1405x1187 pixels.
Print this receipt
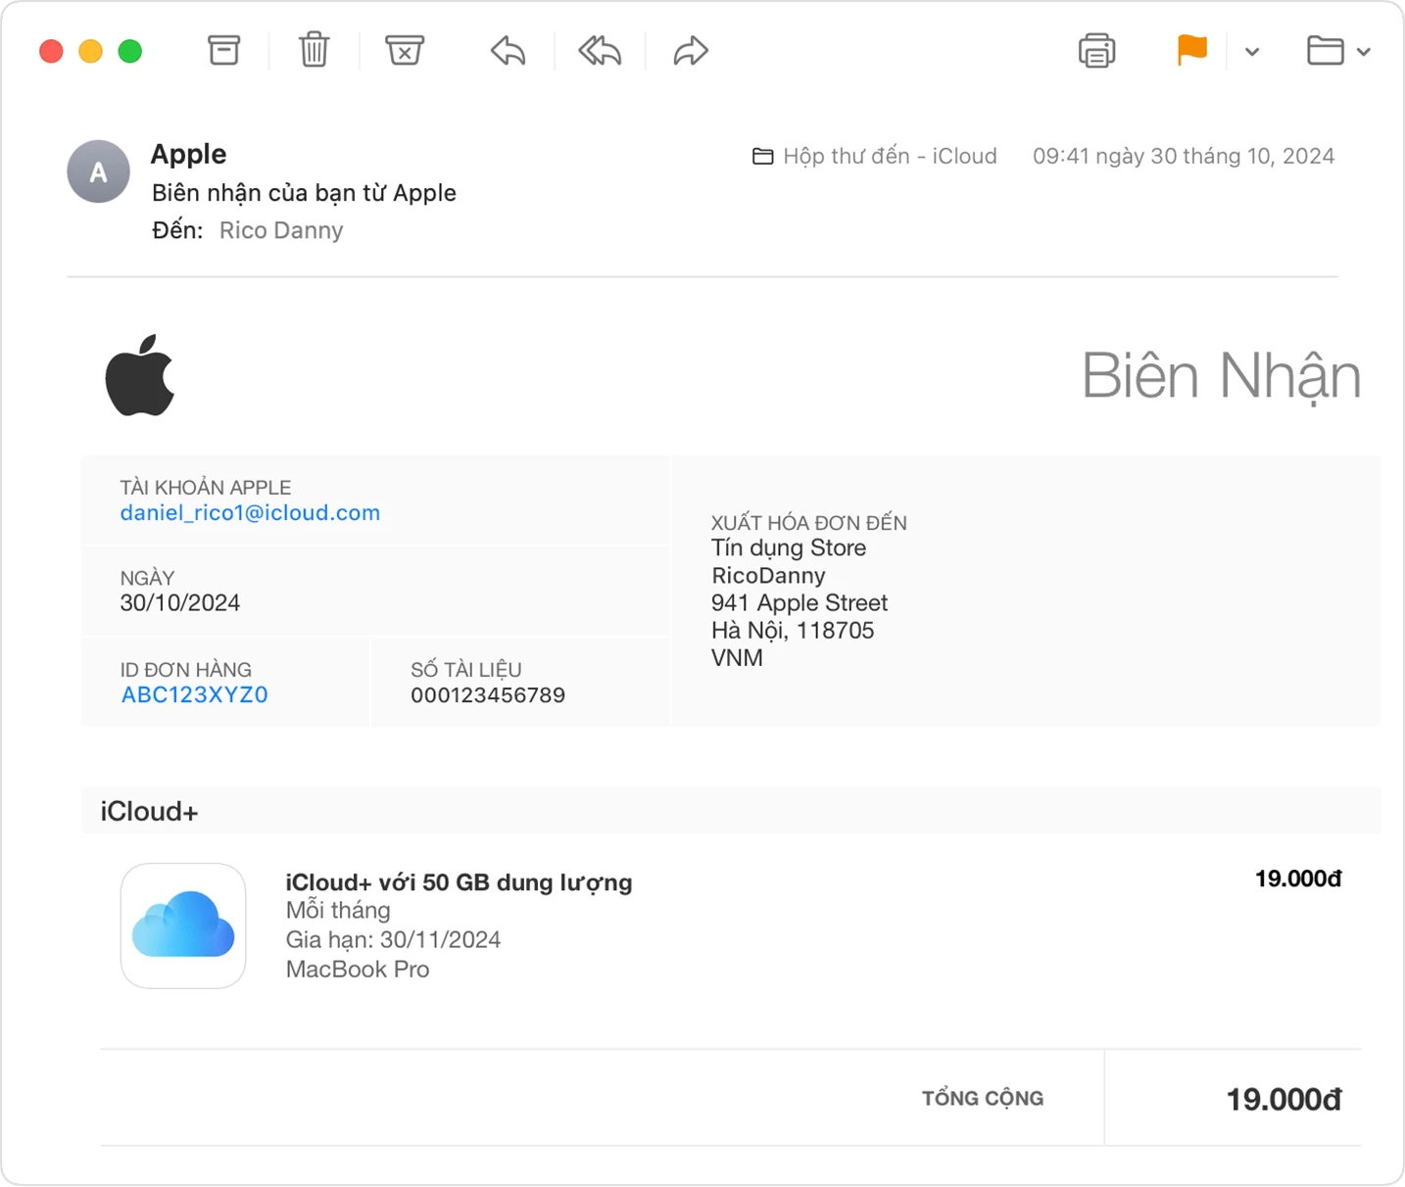point(1096,50)
